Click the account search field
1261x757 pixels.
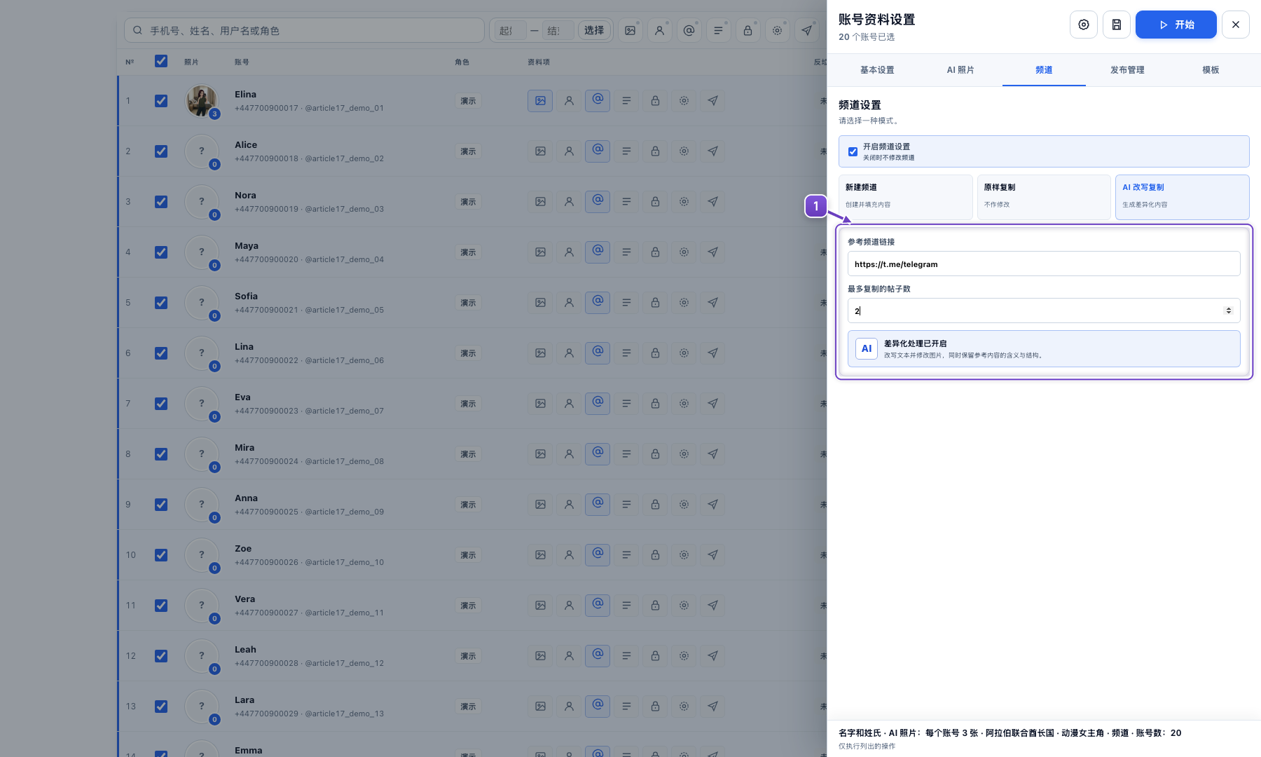(x=304, y=30)
